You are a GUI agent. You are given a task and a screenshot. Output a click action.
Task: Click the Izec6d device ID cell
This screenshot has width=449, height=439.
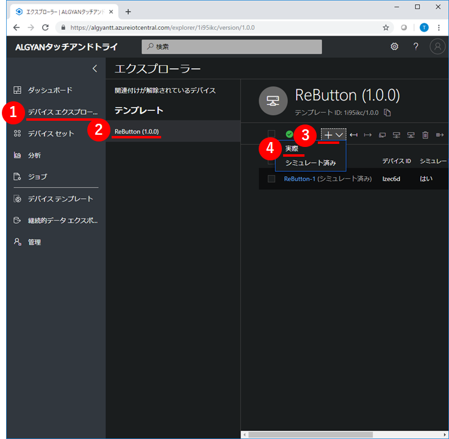(x=391, y=179)
